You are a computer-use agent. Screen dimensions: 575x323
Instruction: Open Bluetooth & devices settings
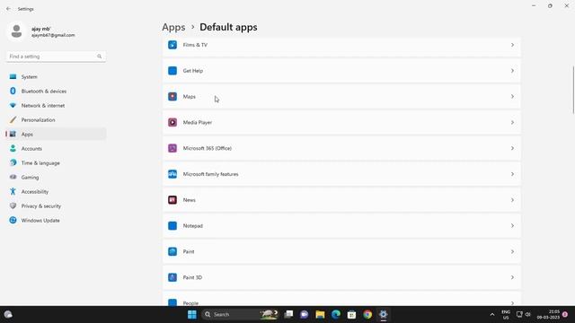click(56, 92)
